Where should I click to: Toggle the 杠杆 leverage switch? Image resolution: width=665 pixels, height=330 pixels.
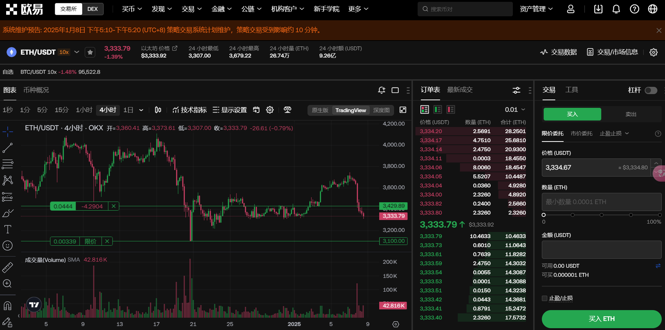pyautogui.click(x=651, y=90)
